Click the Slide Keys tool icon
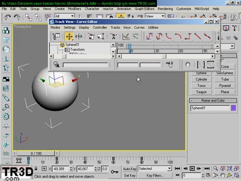Image resolution: width=241 pixels, height=181 pixels. pos(79,36)
